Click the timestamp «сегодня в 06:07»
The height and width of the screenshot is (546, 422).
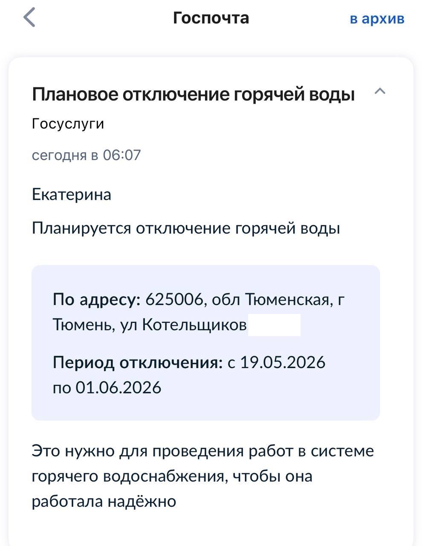[x=86, y=155]
